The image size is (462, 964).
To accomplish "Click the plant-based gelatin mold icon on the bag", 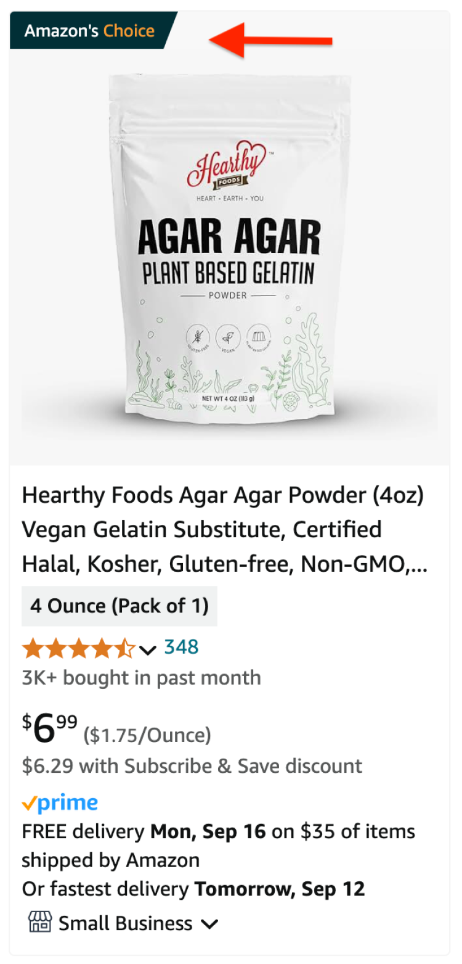I will (259, 339).
